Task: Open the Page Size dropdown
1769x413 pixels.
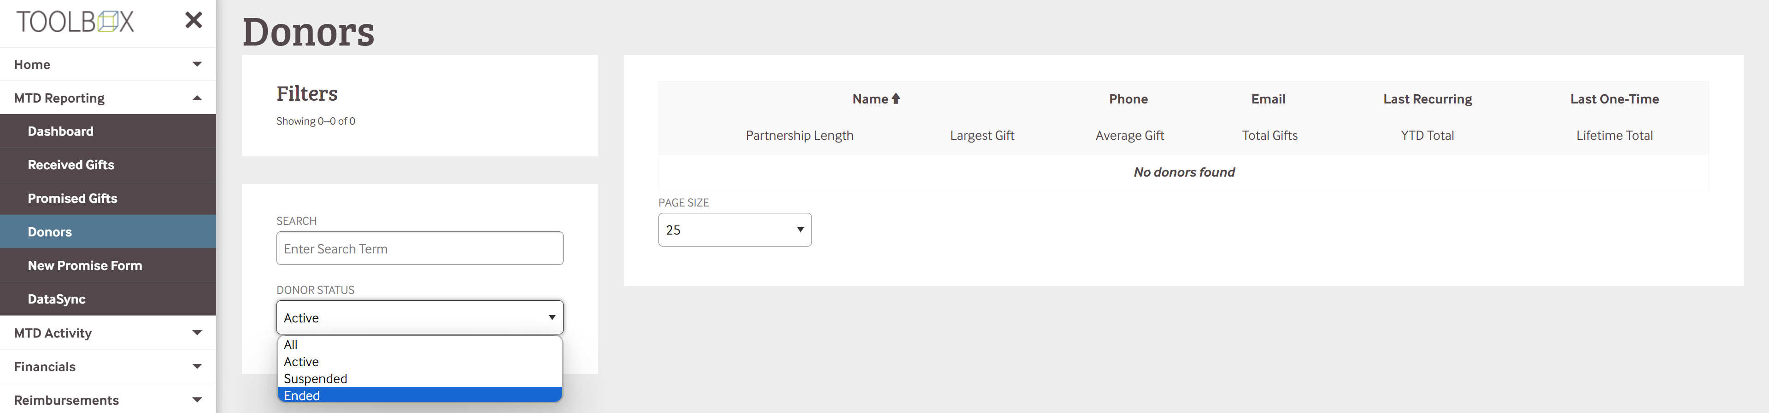Action: point(734,230)
